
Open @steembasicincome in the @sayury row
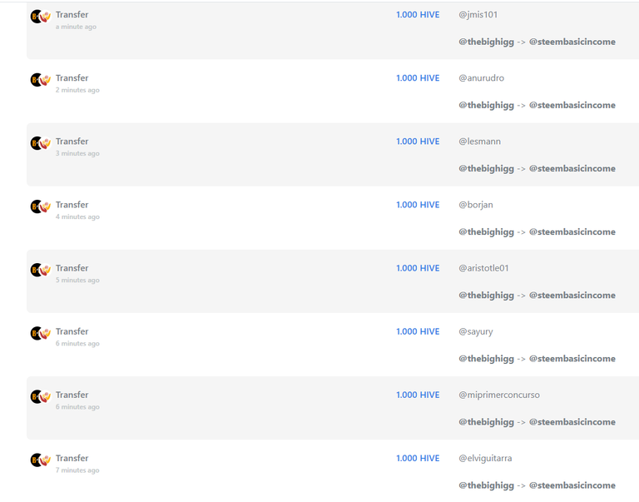point(572,359)
